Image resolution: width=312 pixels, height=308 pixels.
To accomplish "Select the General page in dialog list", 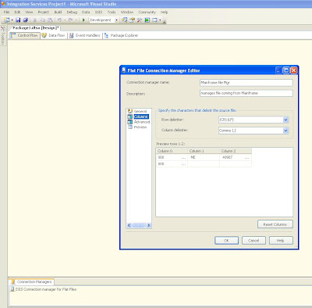I will pos(137,111).
